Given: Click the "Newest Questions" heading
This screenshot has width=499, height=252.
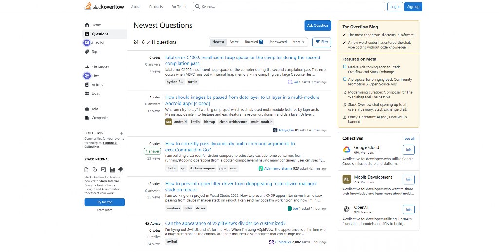Looking at the screenshot, I should (163, 25).
